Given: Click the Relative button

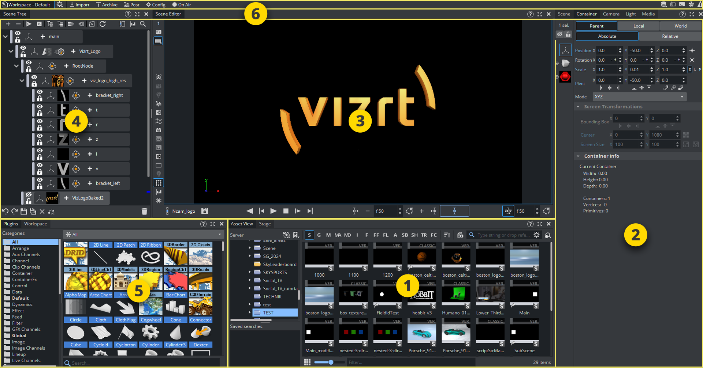Looking at the screenshot, I should (x=670, y=36).
